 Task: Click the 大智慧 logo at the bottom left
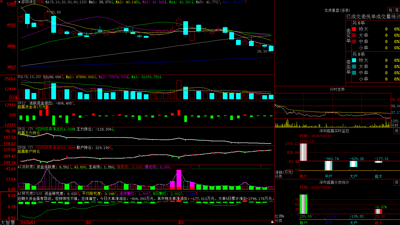[8, 222]
